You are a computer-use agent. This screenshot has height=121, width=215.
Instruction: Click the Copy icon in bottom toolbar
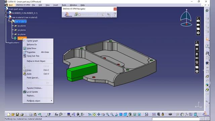point(31,114)
